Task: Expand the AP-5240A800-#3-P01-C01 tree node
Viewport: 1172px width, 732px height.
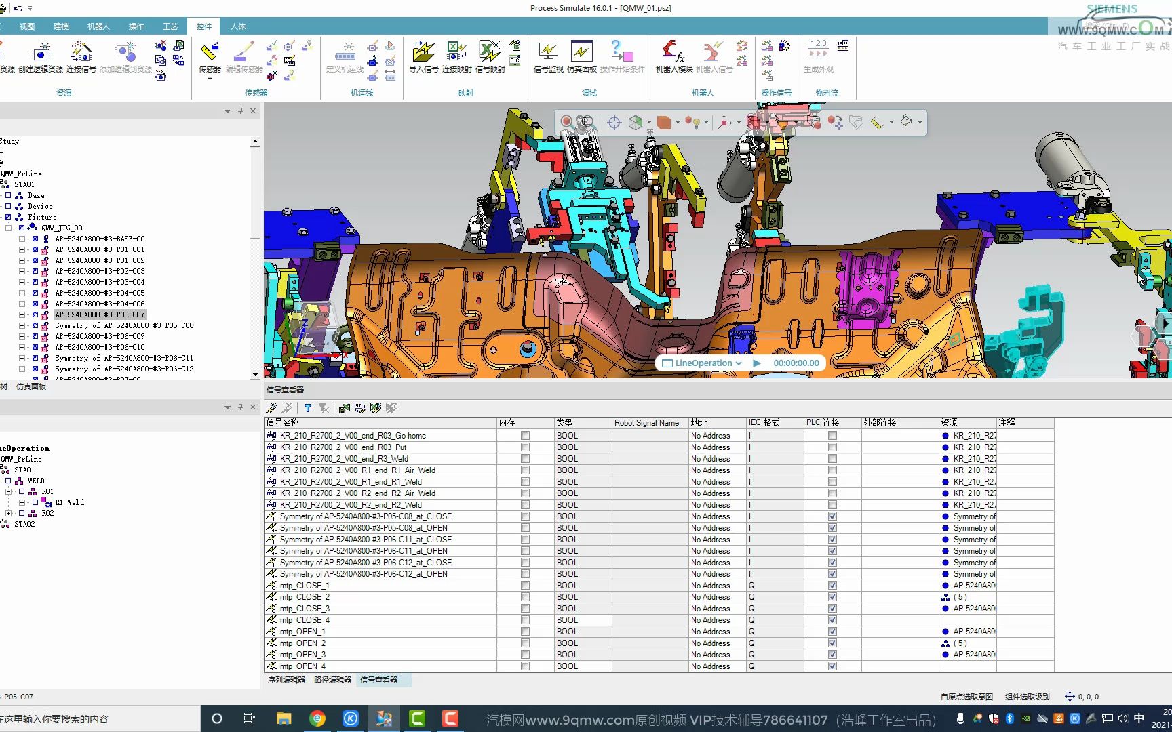Action: point(22,249)
